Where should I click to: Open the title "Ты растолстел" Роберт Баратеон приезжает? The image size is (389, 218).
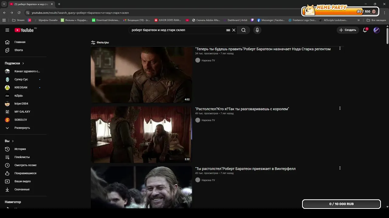pos(245,169)
